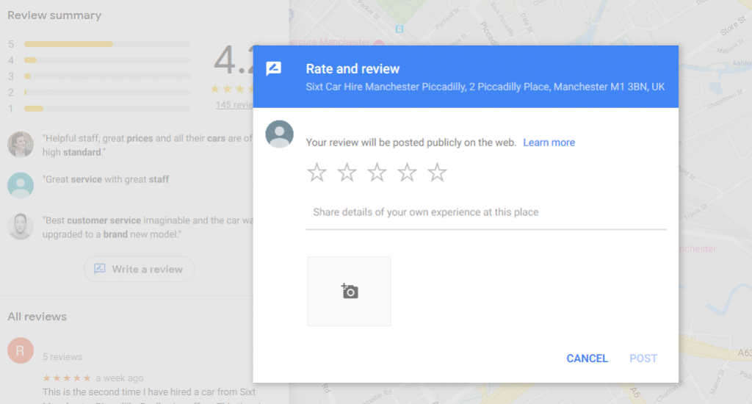Viewport: 752px width, 404px height.
Task: Click avatar beside 'Great service with great staff'
Action: pyautogui.click(x=21, y=186)
